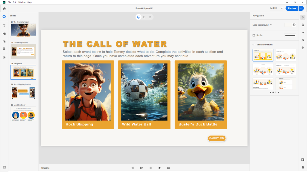Image resolution: width=307 pixels, height=172 pixels.
Task: Click the Carry On button on slide
Action: coord(216,138)
